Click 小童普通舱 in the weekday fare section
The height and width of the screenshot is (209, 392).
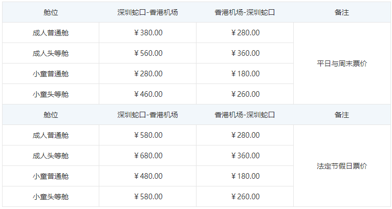pos(51,74)
